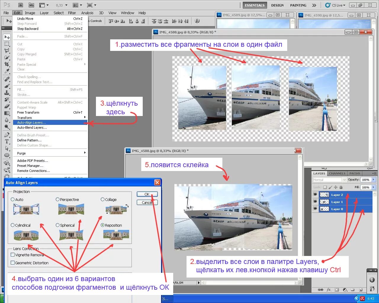379x303 pixels.
Task: Open the blending mode Normal dropdown
Action: 330,180
